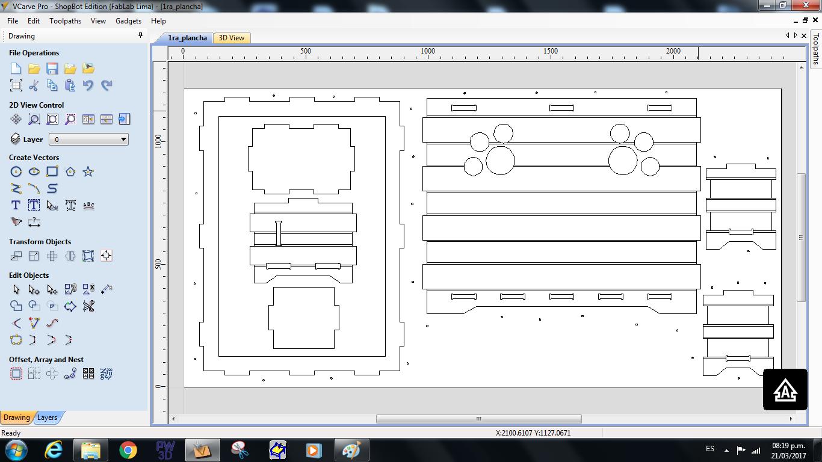Open the Layer dropdown showing 0
822x462 pixels.
(88, 140)
